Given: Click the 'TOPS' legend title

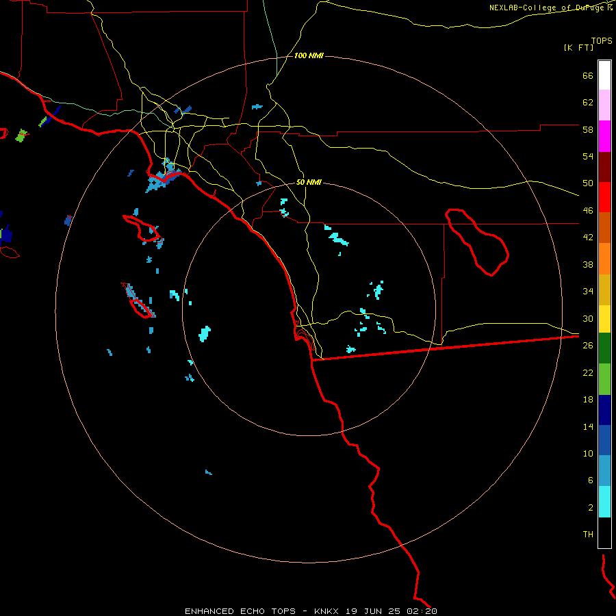Looking at the screenshot, I should pyautogui.click(x=602, y=41).
